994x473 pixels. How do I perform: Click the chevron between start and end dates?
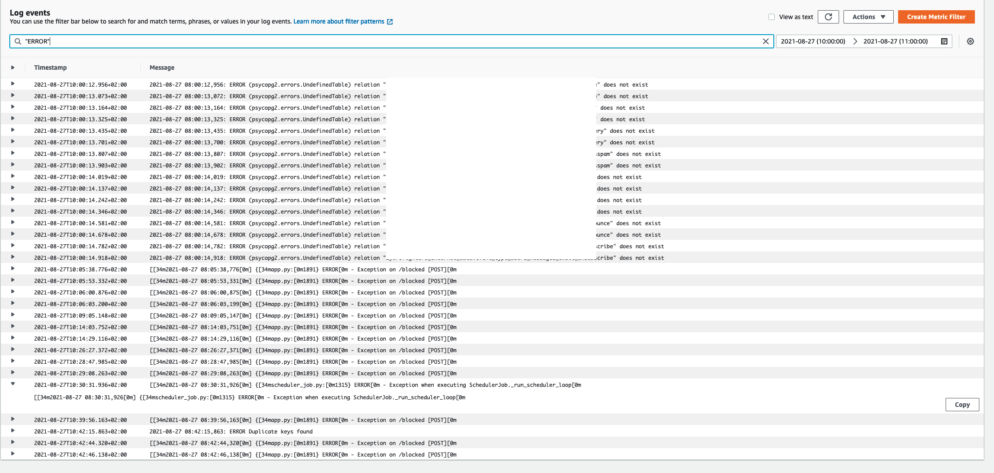pyautogui.click(x=855, y=41)
